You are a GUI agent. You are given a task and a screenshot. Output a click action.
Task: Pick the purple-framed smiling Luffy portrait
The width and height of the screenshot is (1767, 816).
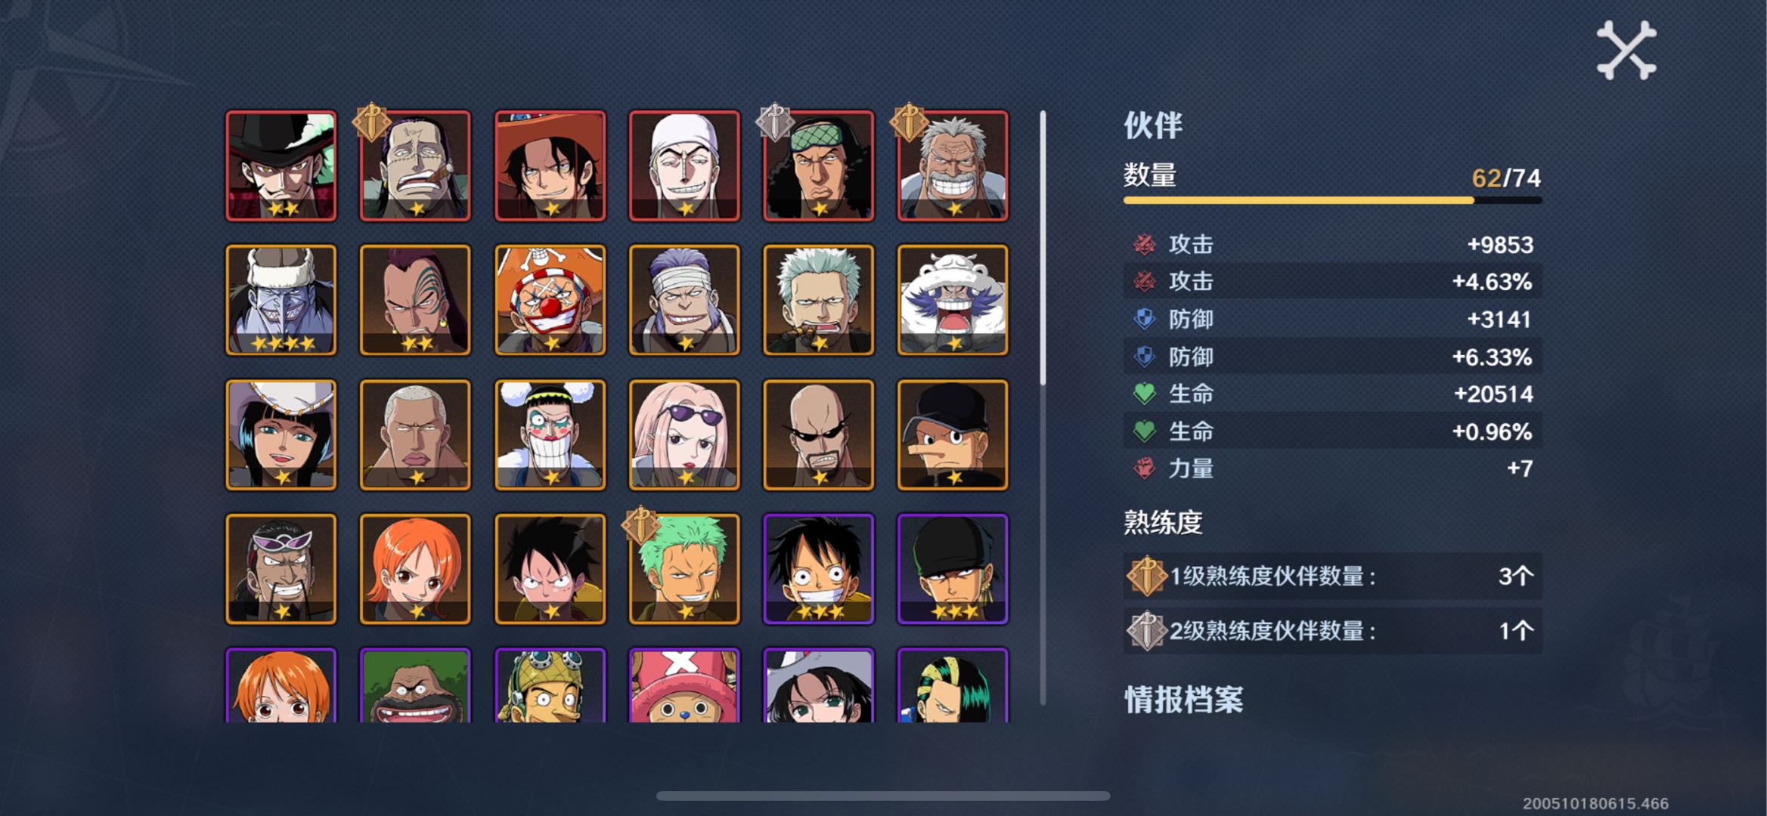click(819, 569)
